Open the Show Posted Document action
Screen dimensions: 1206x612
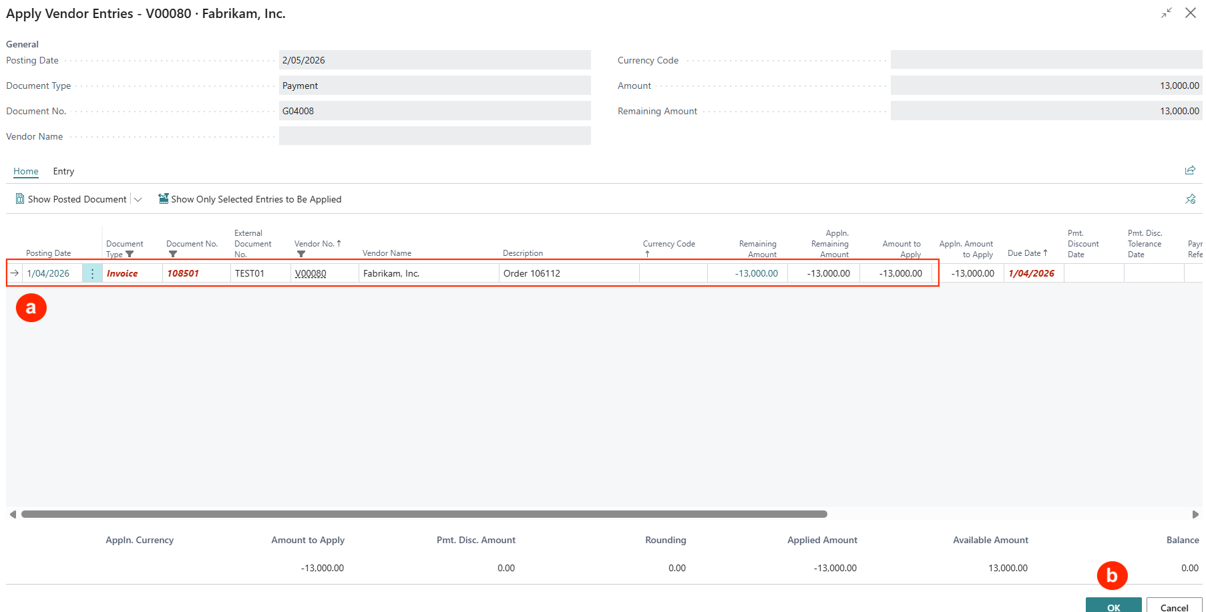[x=71, y=199]
